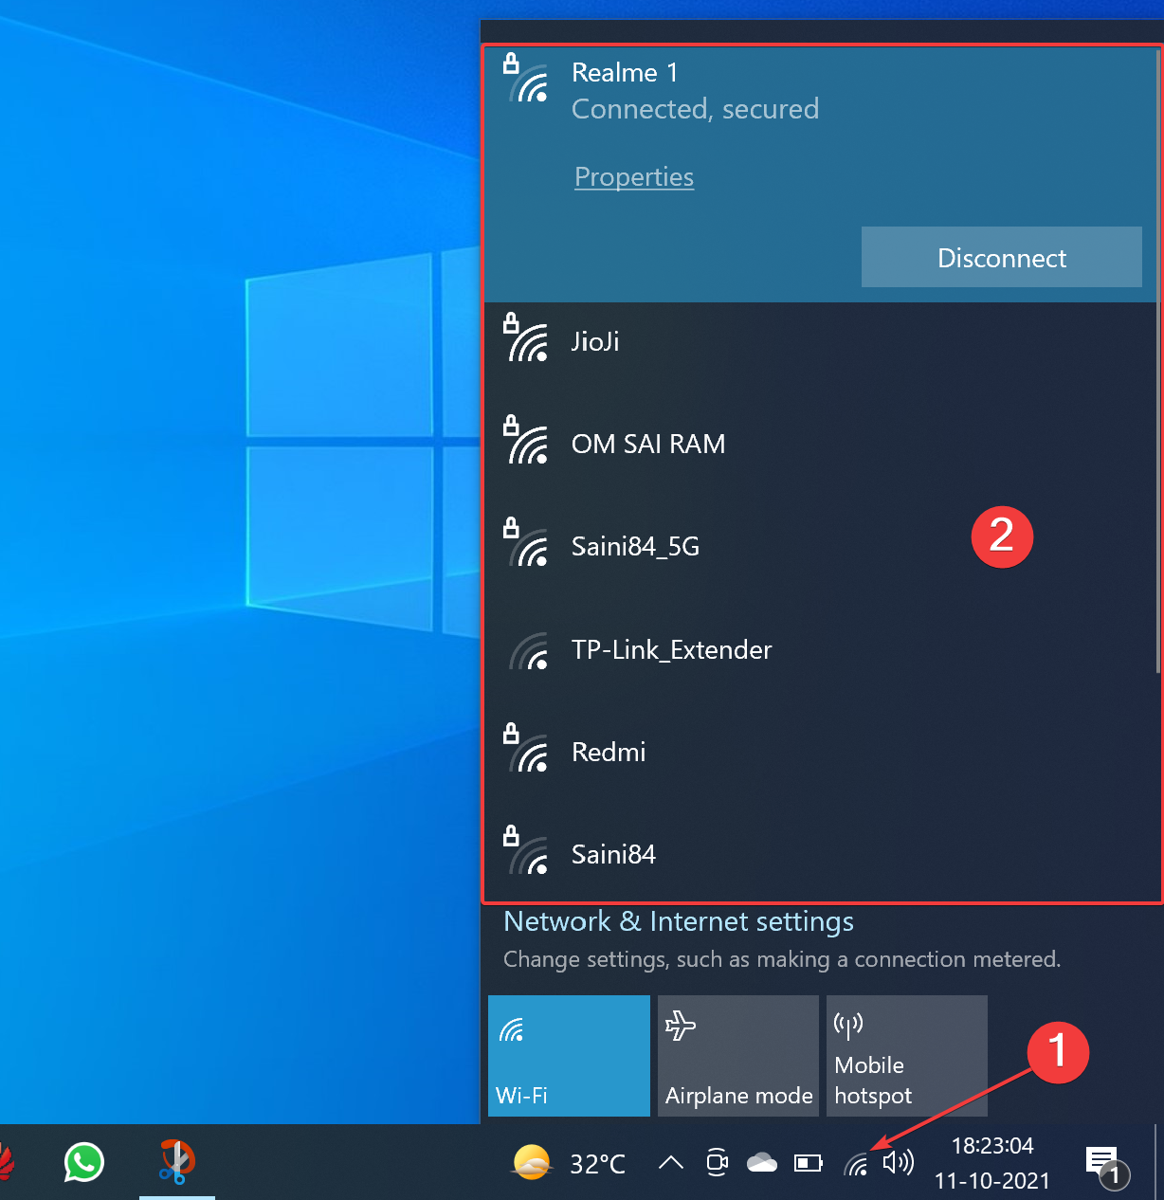Click the Disconnect button for Realme 1
The height and width of the screenshot is (1200, 1164).
pos(1002,257)
